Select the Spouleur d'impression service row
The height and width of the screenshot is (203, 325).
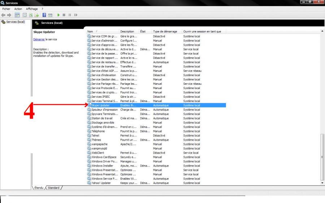click(104, 110)
